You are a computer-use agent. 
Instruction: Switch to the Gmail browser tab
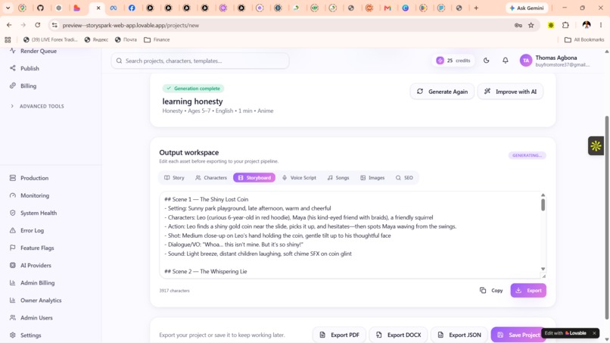point(387,8)
